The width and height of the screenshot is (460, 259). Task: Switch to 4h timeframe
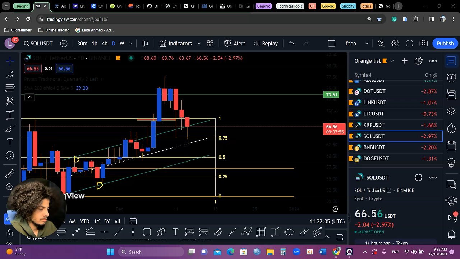click(105, 44)
